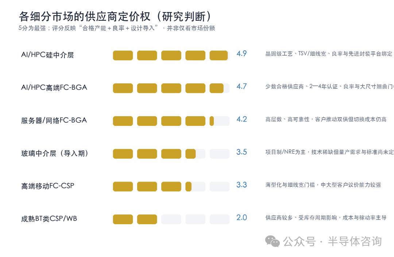
Task: Click the partially filled fifth bar of 服务器/网络FC-BGA
Action: point(219,121)
